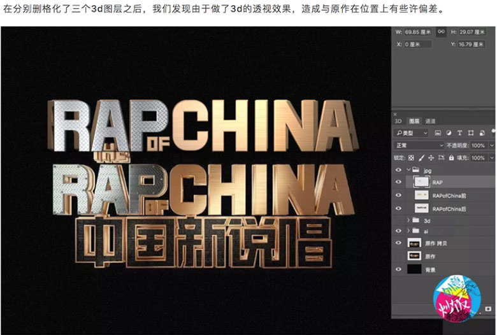
Task: Switch to the 通道 tab
Action: pyautogui.click(x=430, y=121)
